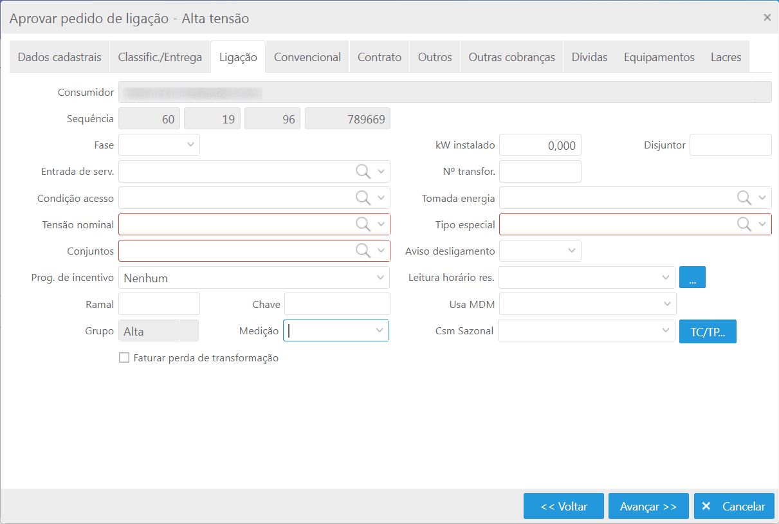This screenshot has width=779, height=524.
Task: Open the Usa MDM dropdown
Action: point(588,303)
